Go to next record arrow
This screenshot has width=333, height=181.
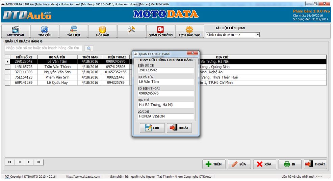pos(29,162)
